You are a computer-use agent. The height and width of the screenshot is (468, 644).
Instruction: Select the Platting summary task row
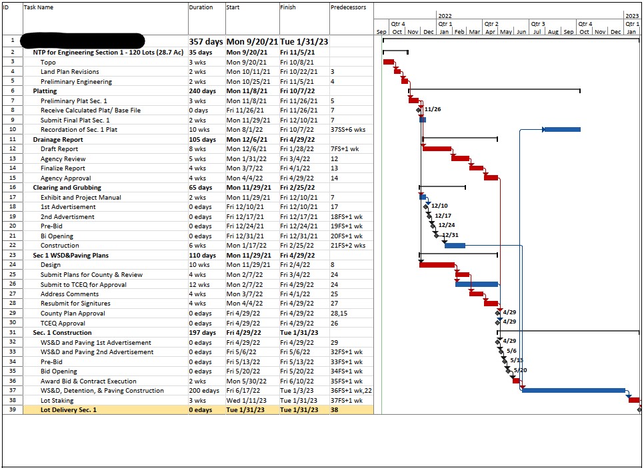pos(45,91)
